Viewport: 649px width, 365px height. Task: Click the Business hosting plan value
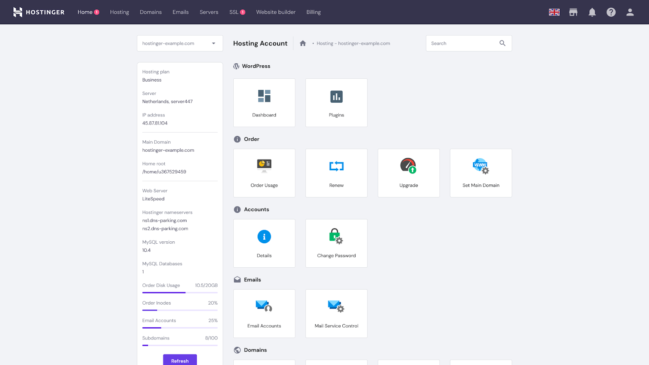click(152, 80)
